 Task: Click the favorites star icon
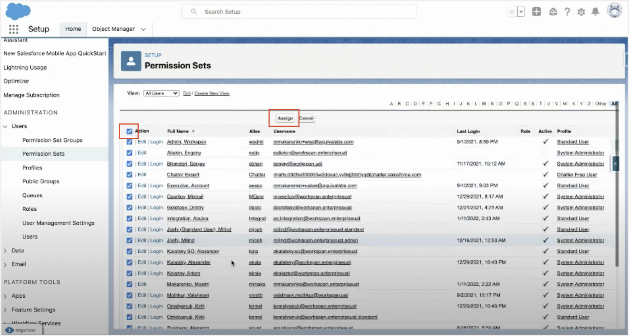pyautogui.click(x=512, y=12)
